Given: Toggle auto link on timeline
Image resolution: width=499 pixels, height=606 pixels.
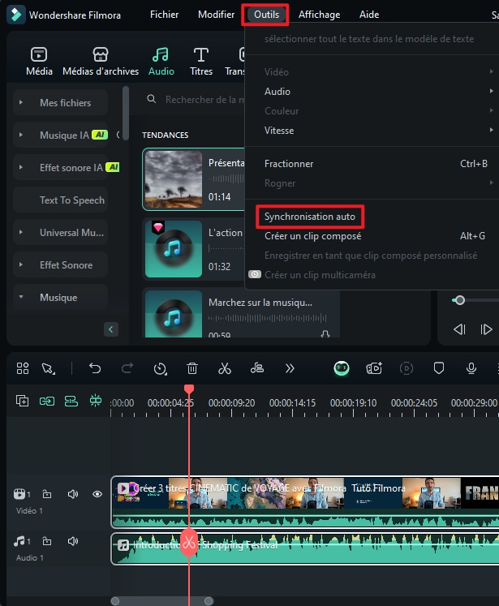Looking at the screenshot, I should coord(47,402).
